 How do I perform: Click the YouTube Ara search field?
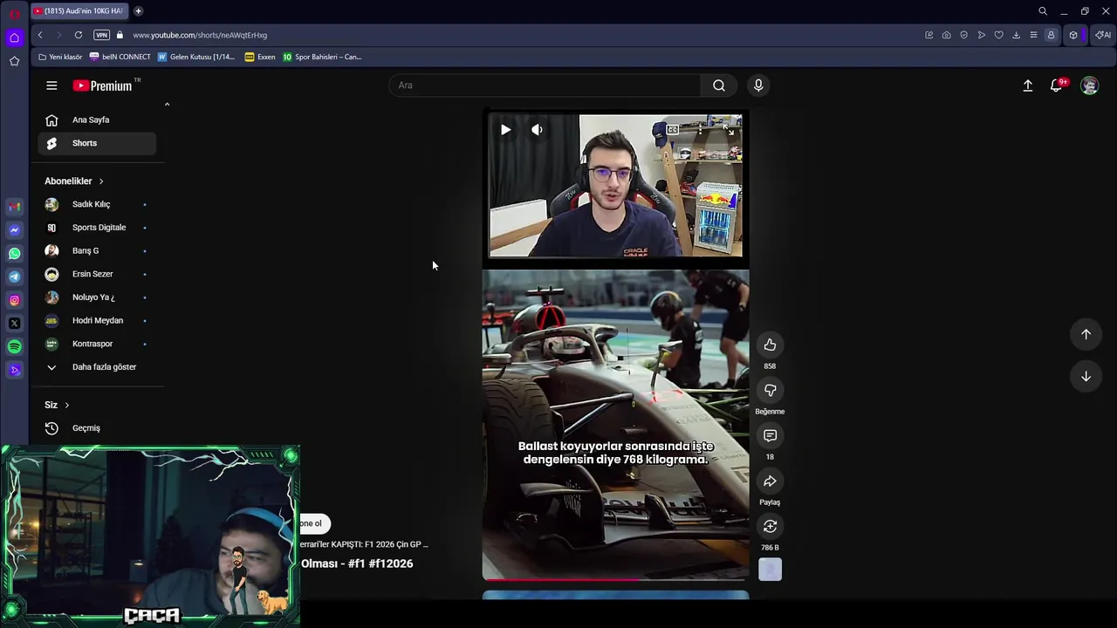point(545,85)
